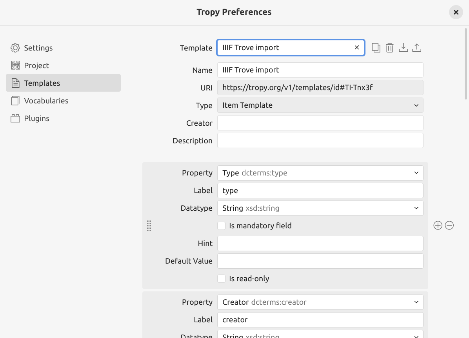
Task: Click the template Name input field
Action: click(320, 70)
